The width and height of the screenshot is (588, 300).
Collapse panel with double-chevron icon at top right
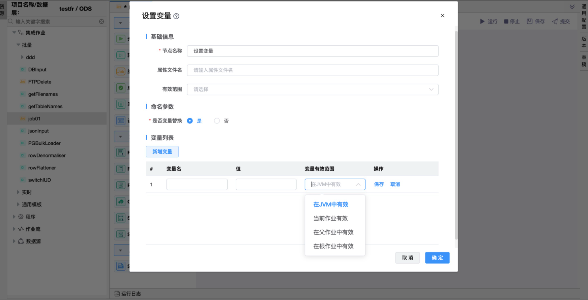(x=572, y=7)
